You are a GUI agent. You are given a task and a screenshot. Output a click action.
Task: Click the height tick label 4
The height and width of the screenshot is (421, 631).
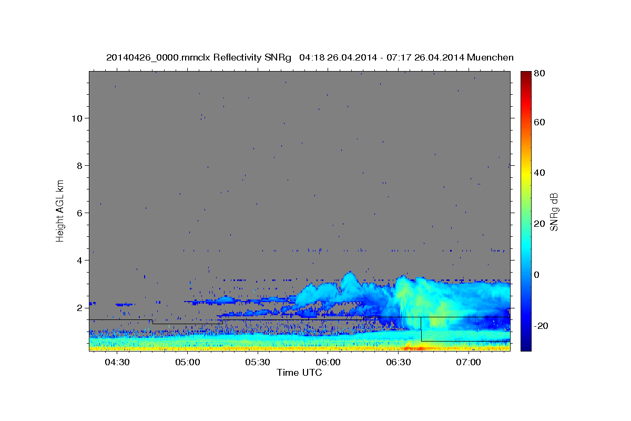click(80, 260)
